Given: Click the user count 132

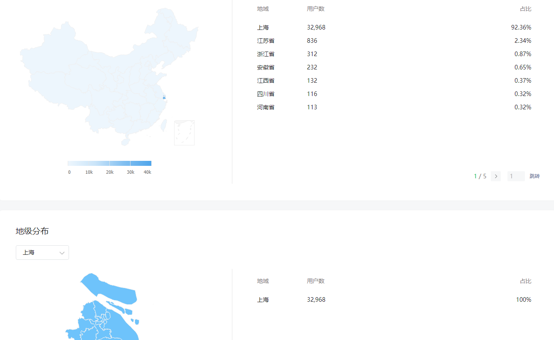Looking at the screenshot, I should pyautogui.click(x=312, y=81).
